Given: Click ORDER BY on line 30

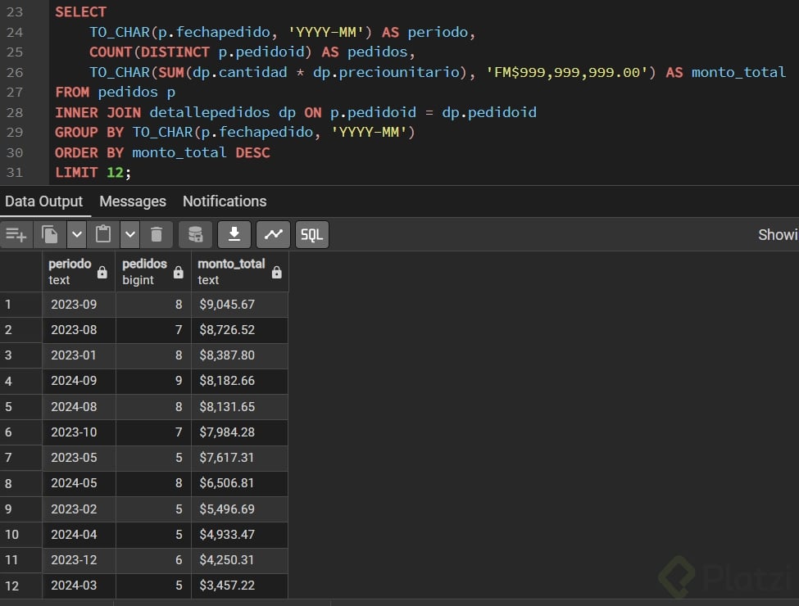Looking at the screenshot, I should (89, 153).
